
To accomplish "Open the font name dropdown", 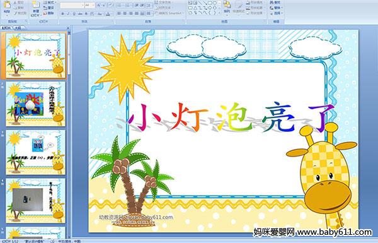I will pyautogui.click(x=83, y=5).
